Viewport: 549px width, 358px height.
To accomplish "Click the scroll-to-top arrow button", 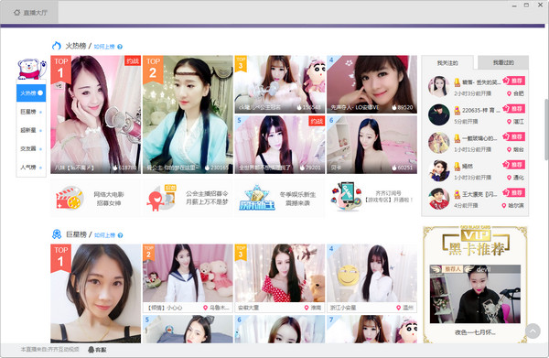I will tap(533, 331).
